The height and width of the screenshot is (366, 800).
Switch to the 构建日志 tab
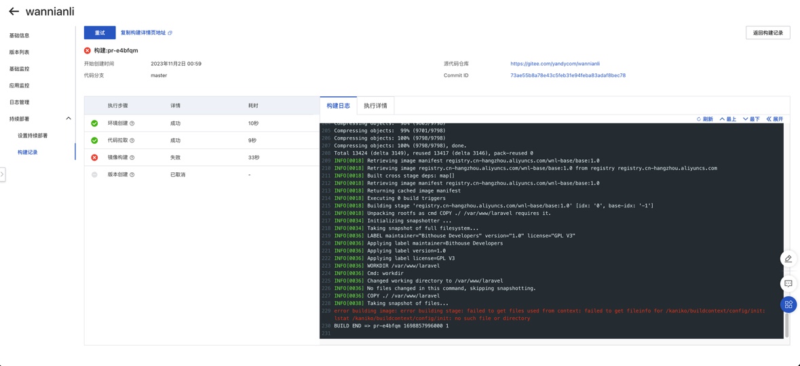click(339, 106)
